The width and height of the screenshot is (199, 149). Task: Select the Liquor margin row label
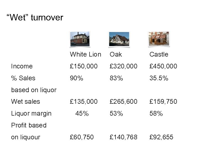[x=31, y=113]
